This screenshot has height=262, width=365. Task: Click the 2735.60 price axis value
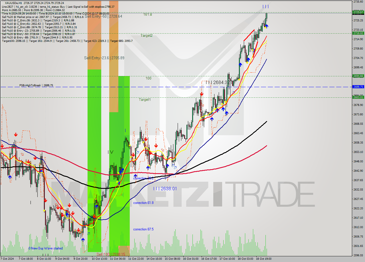click(x=358, y=2)
